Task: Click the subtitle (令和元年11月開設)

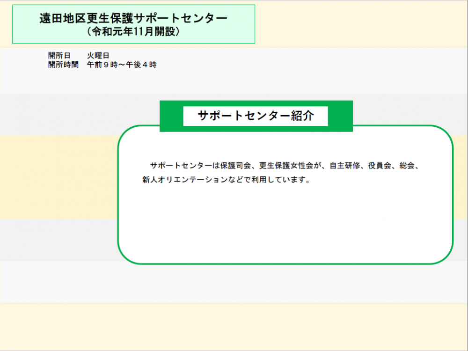Action: point(133,31)
